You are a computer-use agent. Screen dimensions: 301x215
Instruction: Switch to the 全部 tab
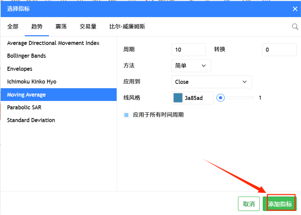tap(13, 27)
